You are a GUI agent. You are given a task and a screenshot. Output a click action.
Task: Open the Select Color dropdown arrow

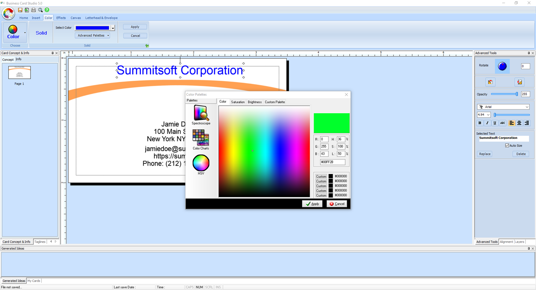[x=113, y=28]
